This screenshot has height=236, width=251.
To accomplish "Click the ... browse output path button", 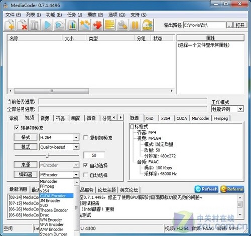I will [229, 25].
